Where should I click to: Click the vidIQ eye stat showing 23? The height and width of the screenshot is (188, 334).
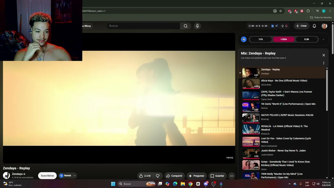pos(264,26)
